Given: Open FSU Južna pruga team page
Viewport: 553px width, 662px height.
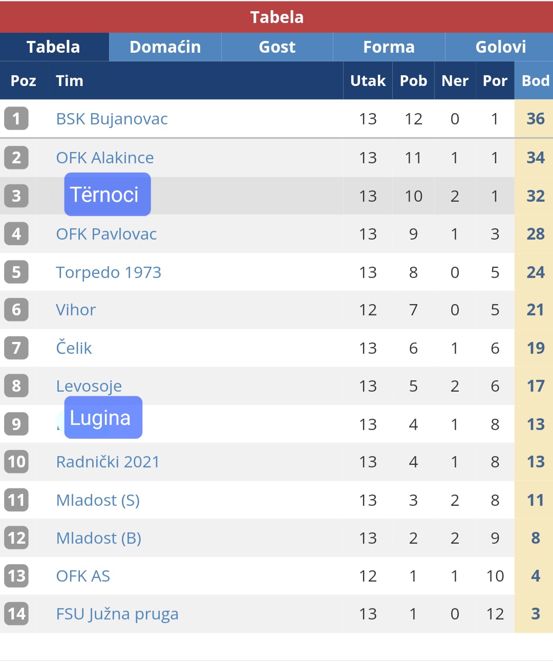Looking at the screenshot, I should pos(117,614).
